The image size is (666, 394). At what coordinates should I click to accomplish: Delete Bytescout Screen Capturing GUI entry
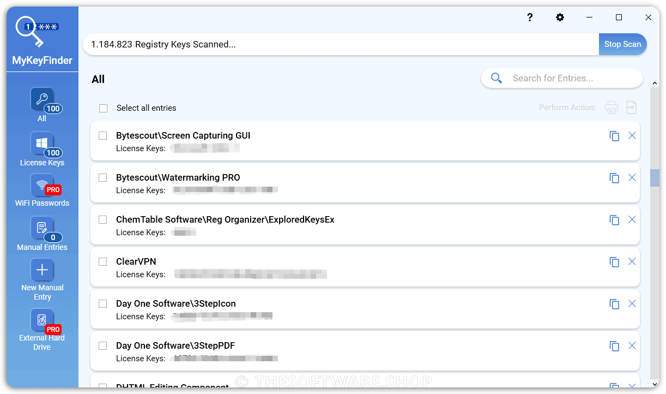coord(632,135)
